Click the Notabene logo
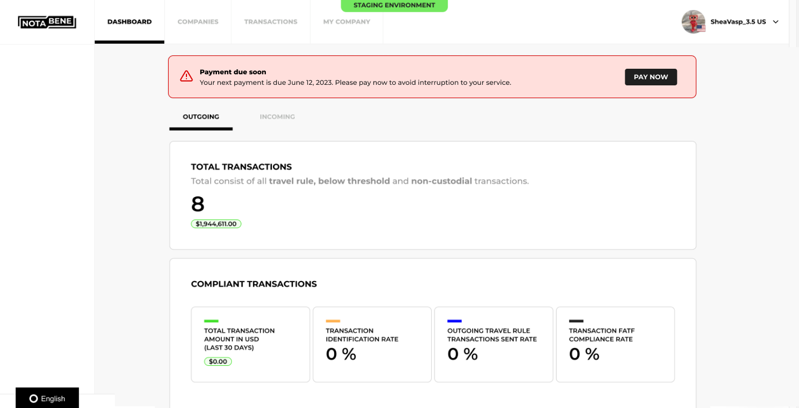 (47, 22)
